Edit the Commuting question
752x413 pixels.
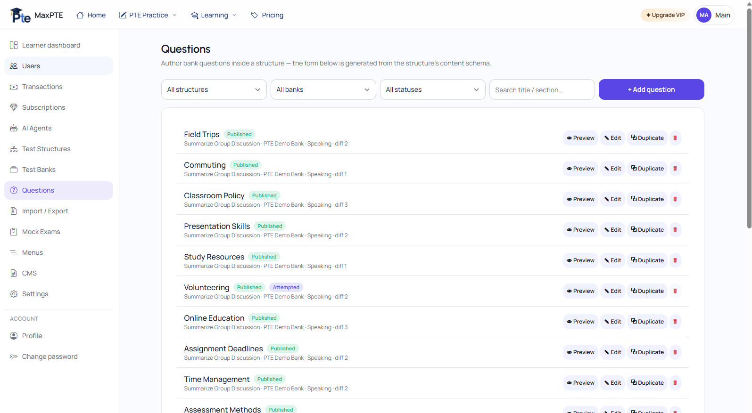click(613, 169)
